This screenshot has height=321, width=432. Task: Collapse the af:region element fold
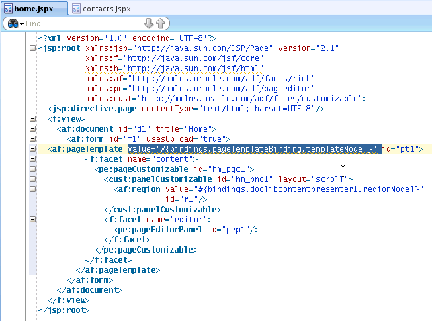click(x=32, y=189)
